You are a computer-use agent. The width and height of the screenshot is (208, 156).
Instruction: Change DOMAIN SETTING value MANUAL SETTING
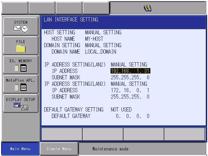(x=103, y=45)
